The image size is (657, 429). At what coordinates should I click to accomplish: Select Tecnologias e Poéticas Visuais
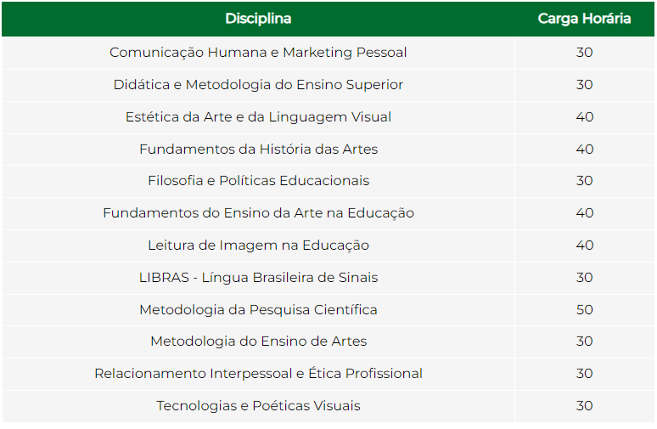(x=258, y=406)
